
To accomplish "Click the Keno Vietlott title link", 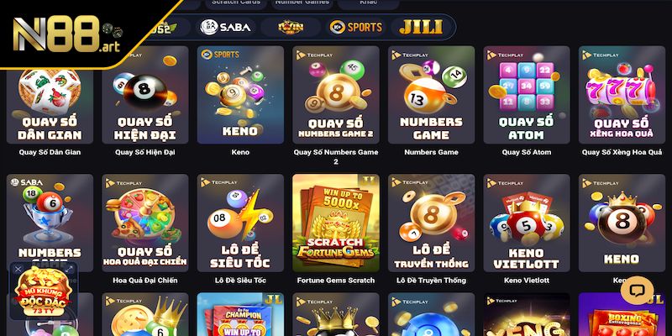I will coord(526,281).
